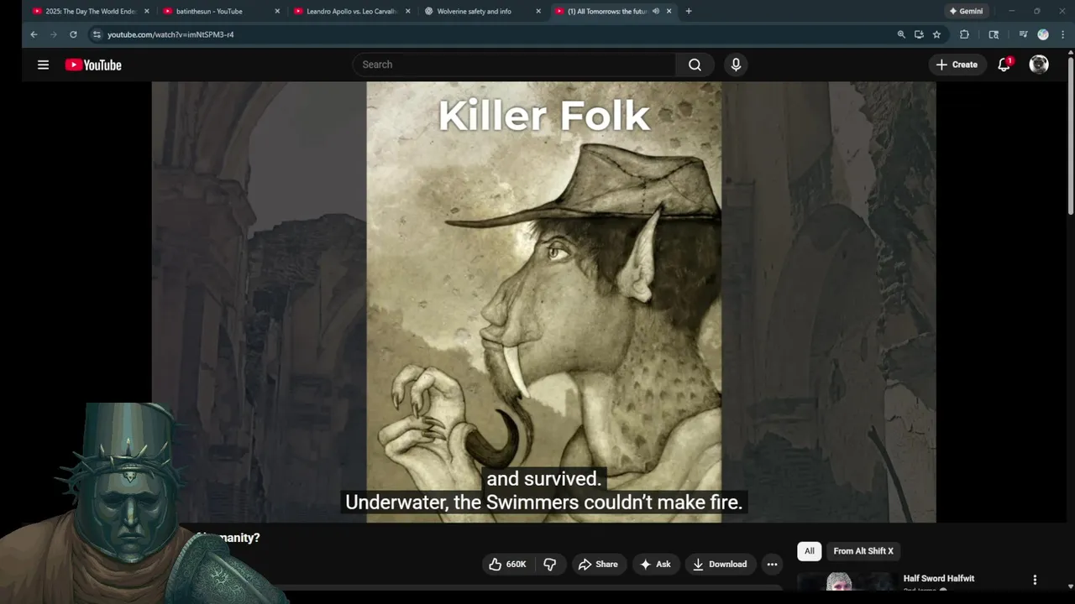Image resolution: width=1075 pixels, height=604 pixels.
Task: Select the From Alt Shift X chip
Action: pos(863,551)
